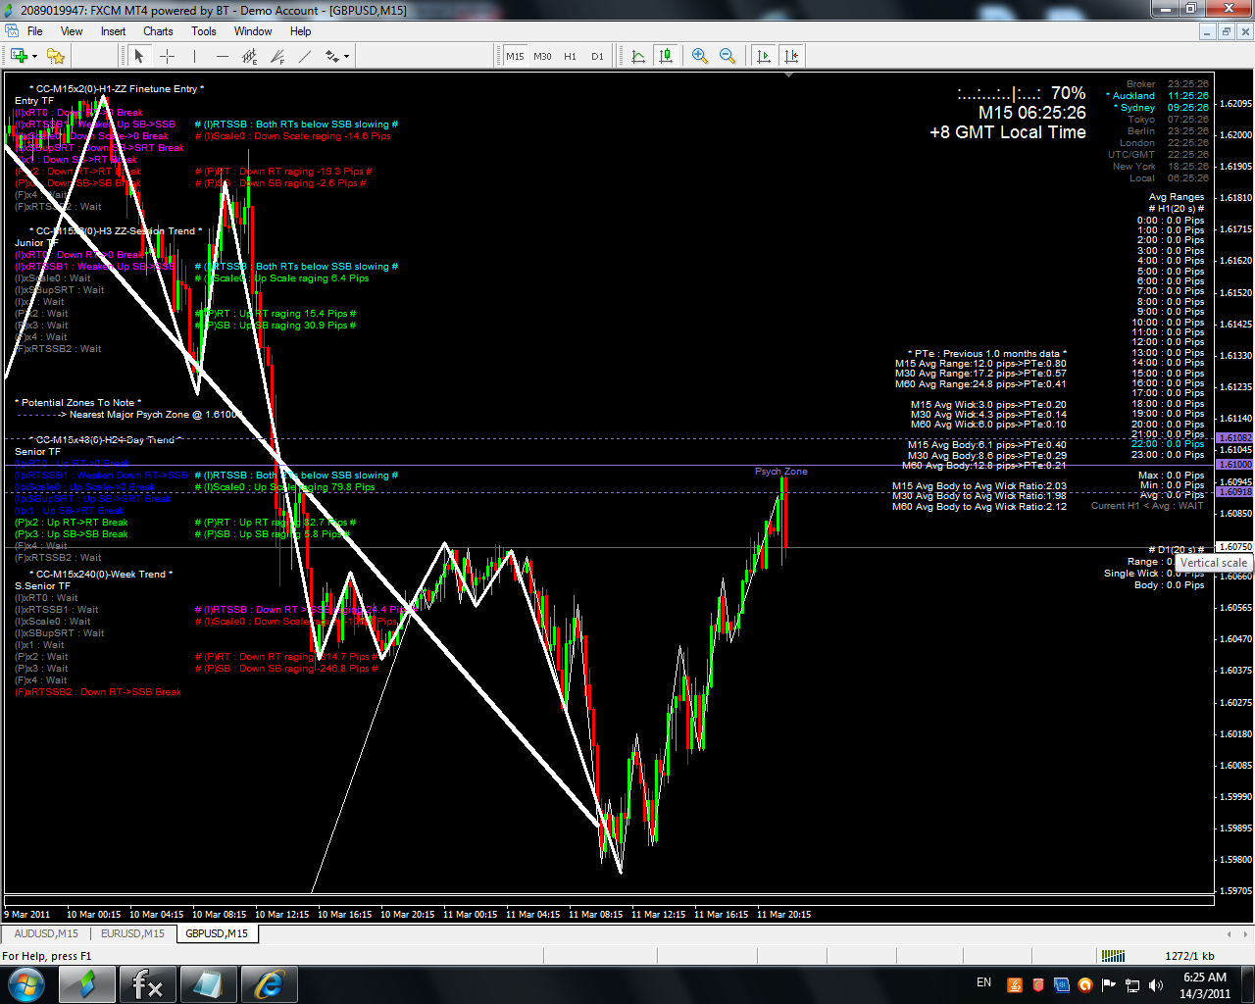Expand the New Chart dropdown arrow
1255x1004 pixels.
point(35,57)
